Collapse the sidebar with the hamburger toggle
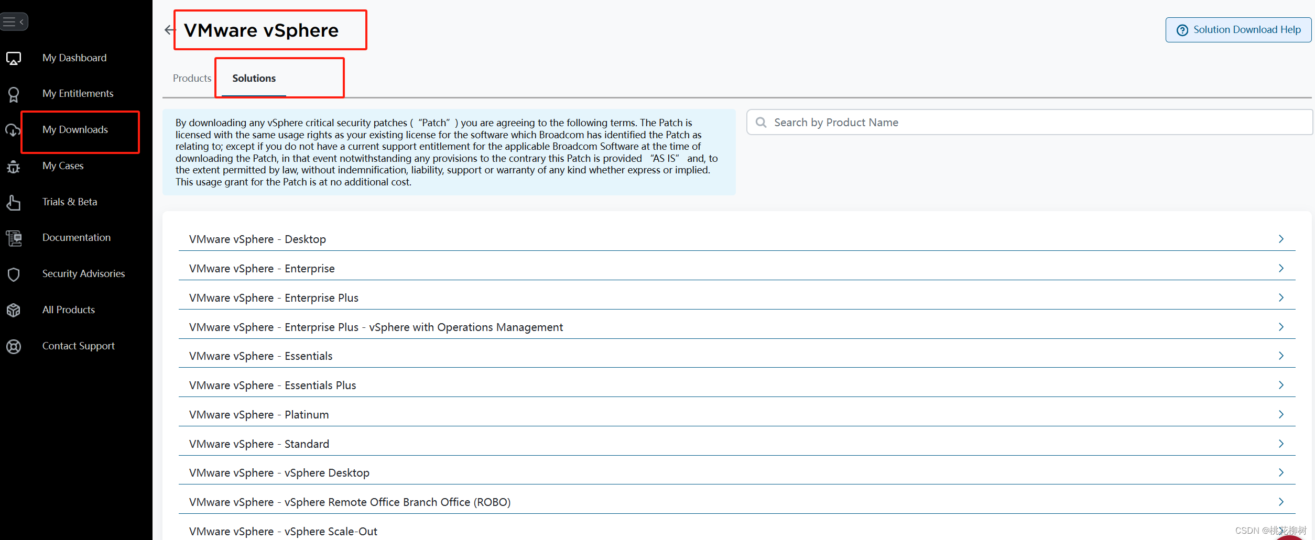Image resolution: width=1315 pixels, height=540 pixels. click(14, 21)
